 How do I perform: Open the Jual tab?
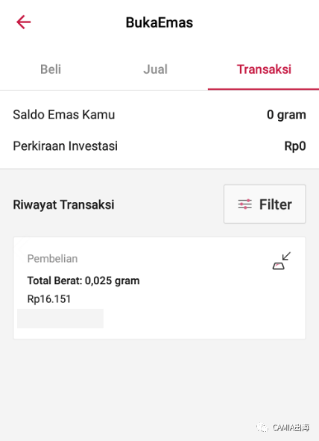pyautogui.click(x=155, y=69)
